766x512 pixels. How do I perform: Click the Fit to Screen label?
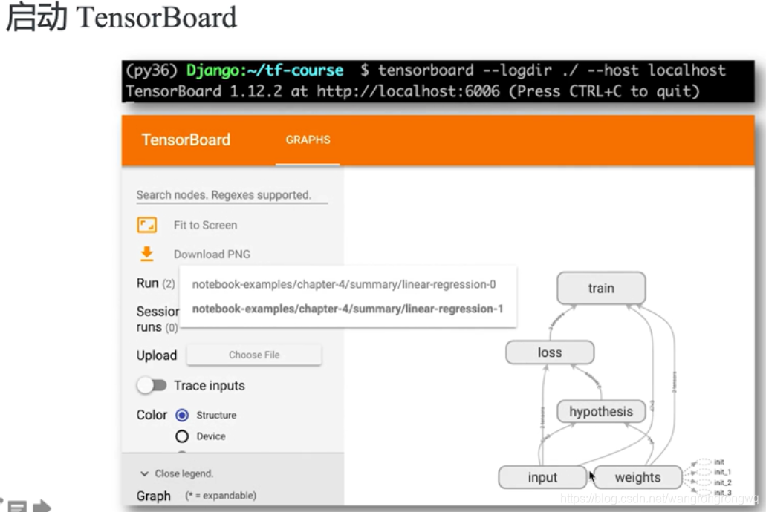(205, 225)
